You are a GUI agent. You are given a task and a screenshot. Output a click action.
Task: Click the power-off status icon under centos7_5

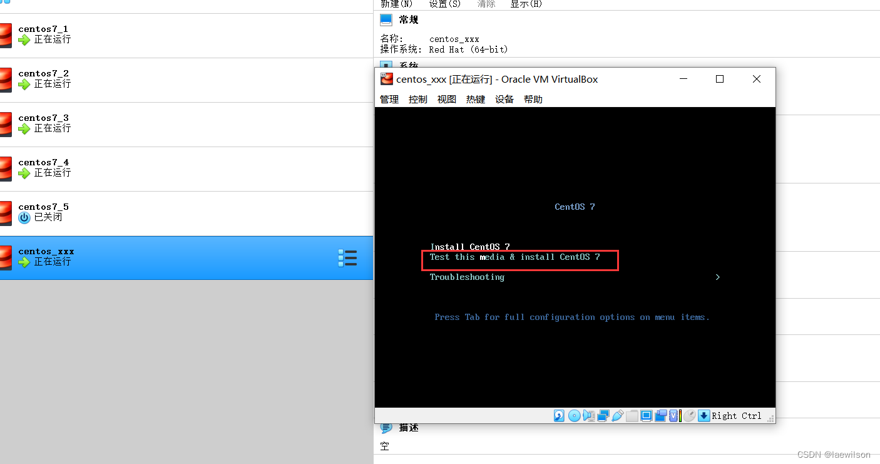click(x=24, y=218)
